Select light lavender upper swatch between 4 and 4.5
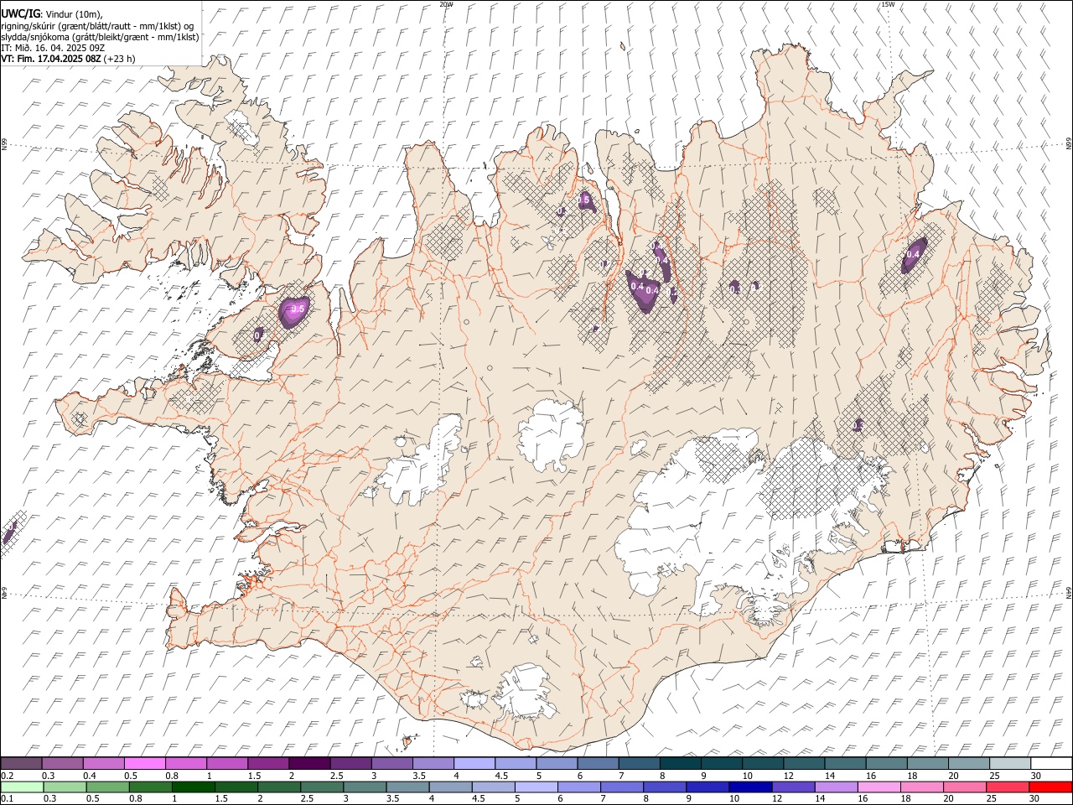Viewport: 1073px width, 805px height. (474, 764)
